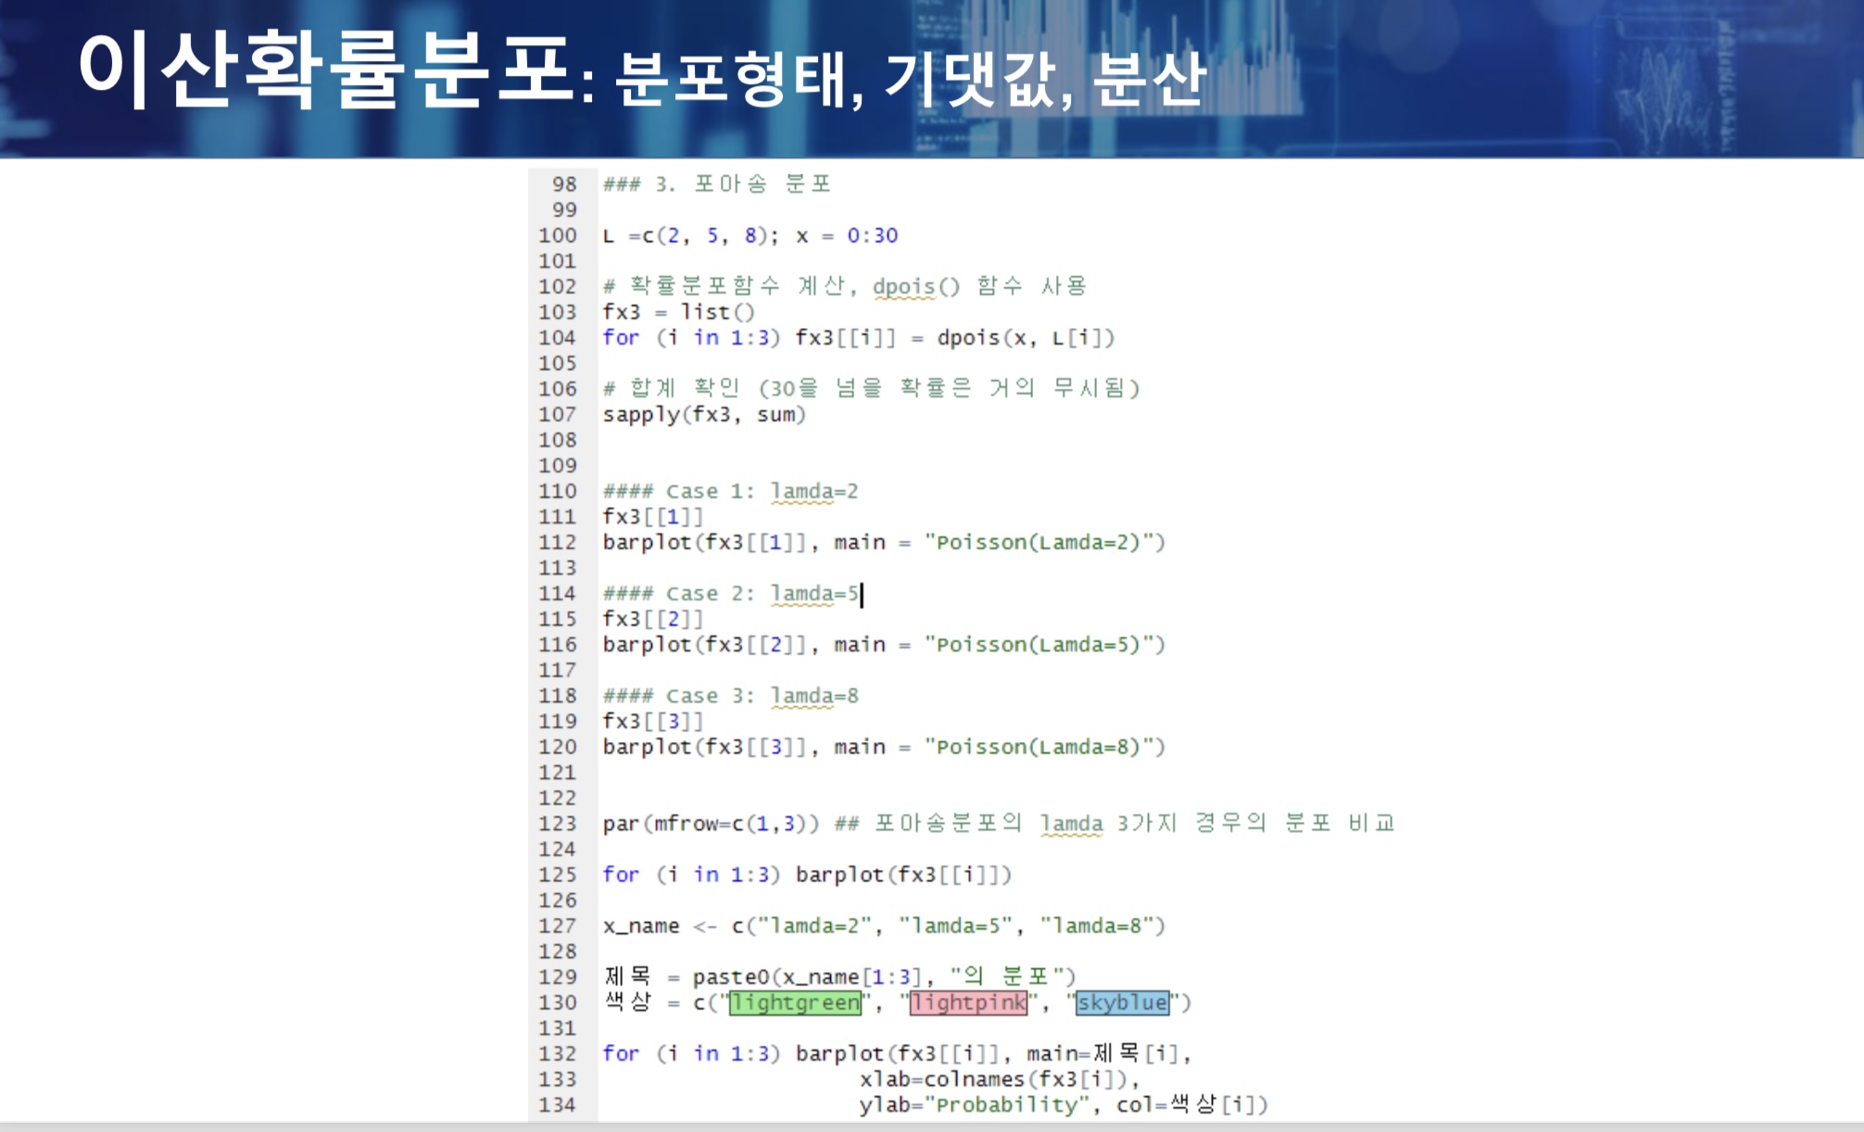
Task: Click the "for" keyword on line 125
Action: tap(621, 874)
